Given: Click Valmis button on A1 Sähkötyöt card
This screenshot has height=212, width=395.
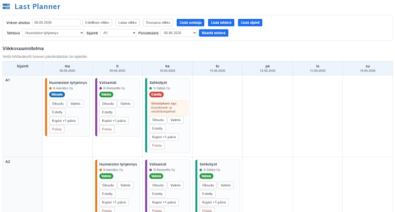Looking at the screenshot, I should click(x=176, y=120).
